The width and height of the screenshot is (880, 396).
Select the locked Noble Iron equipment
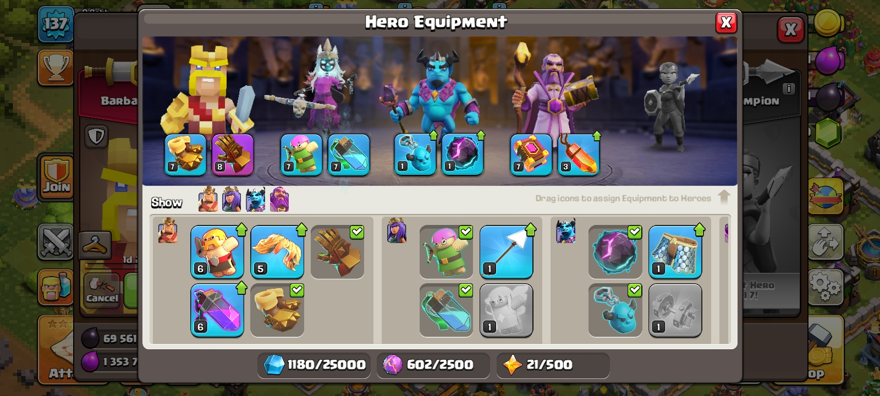tap(675, 310)
